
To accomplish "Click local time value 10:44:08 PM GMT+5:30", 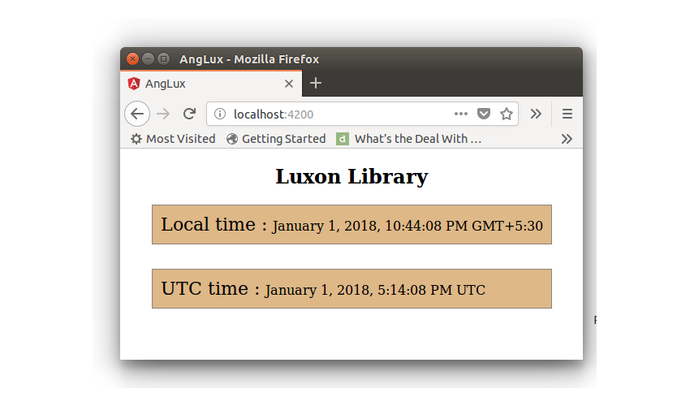I will click(464, 226).
